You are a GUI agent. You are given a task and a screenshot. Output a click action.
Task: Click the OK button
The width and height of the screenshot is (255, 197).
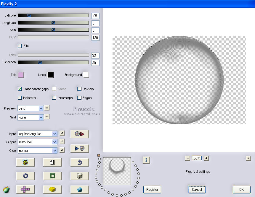241,190
